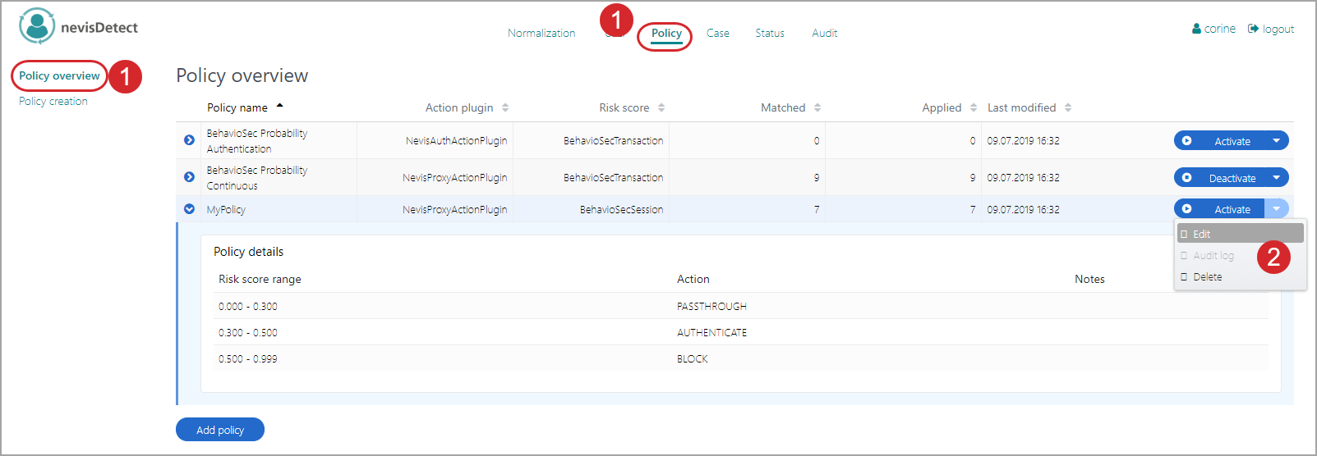Viewport: 1317px width, 456px height.
Task: Click the user profile icon beside corine
Action: pyautogui.click(x=1196, y=29)
